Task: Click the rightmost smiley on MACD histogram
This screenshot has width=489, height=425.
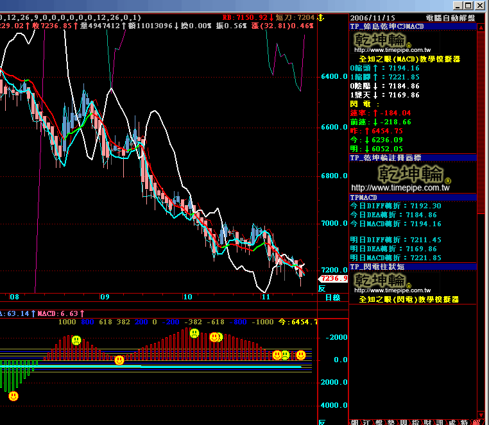Action: tap(300, 354)
